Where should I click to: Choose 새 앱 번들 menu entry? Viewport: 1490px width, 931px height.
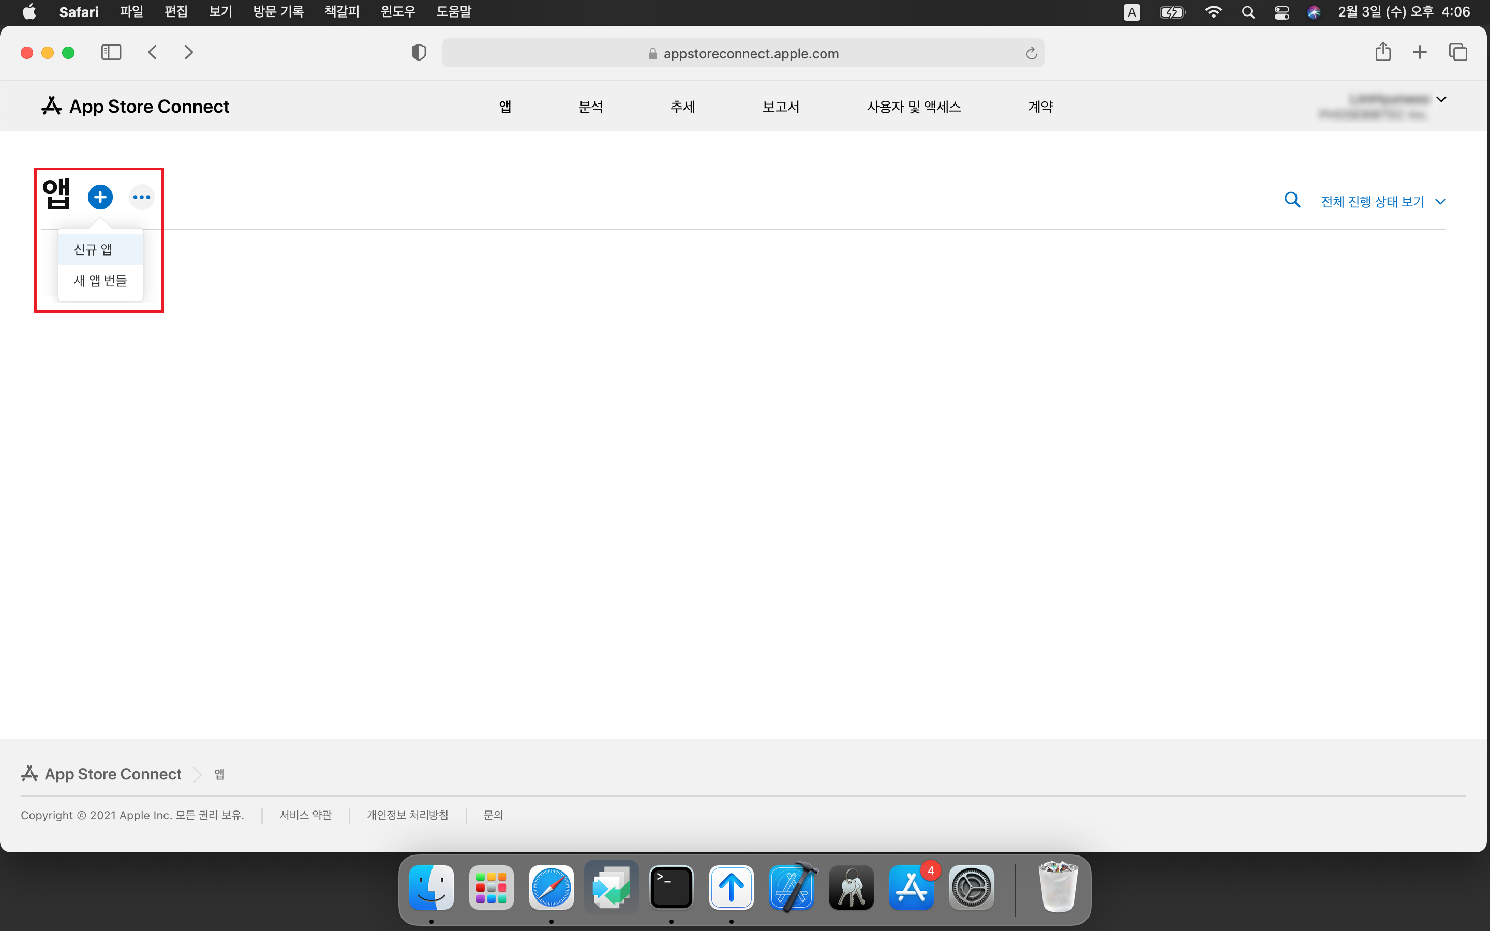(100, 280)
